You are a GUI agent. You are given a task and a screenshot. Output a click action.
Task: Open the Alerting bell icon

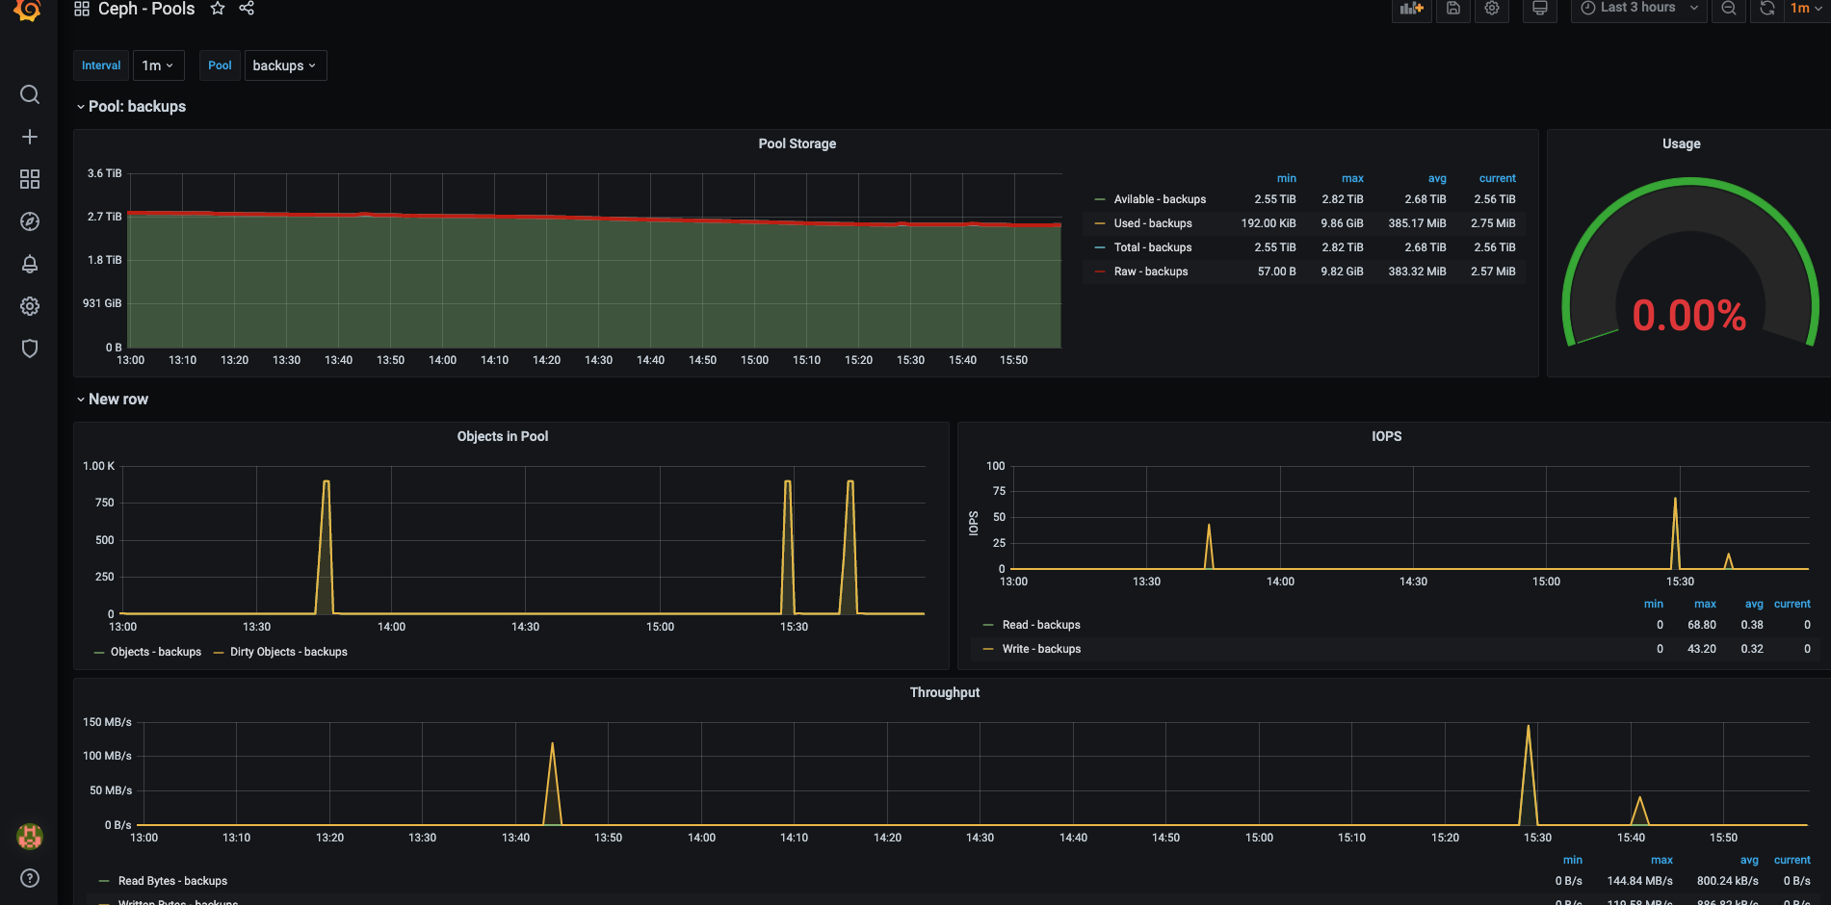pos(30,264)
